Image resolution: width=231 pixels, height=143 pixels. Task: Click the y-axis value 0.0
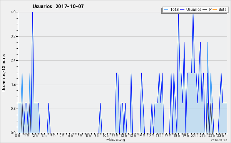pos(13,133)
